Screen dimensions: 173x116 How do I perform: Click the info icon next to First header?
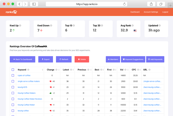click(114, 70)
